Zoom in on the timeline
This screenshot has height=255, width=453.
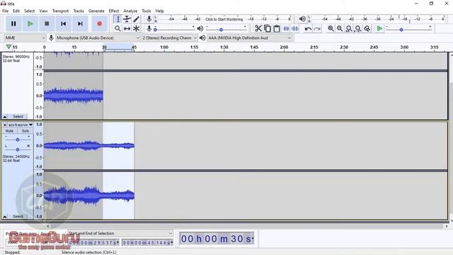(331, 28)
